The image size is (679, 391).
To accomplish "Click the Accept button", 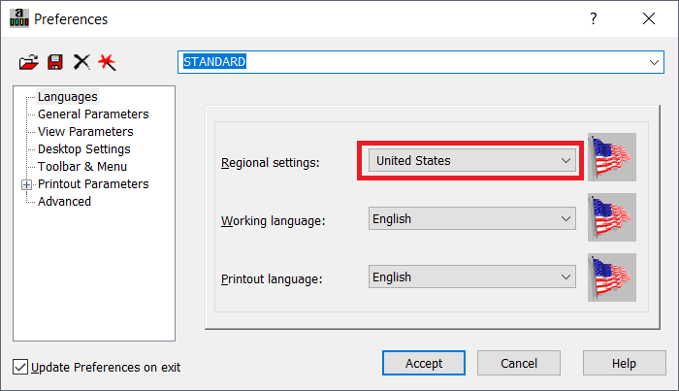I will [424, 363].
